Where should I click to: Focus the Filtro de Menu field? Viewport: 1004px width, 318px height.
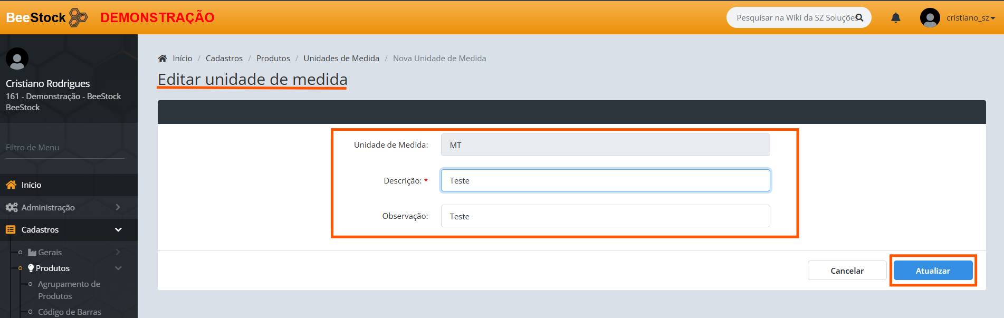point(65,148)
